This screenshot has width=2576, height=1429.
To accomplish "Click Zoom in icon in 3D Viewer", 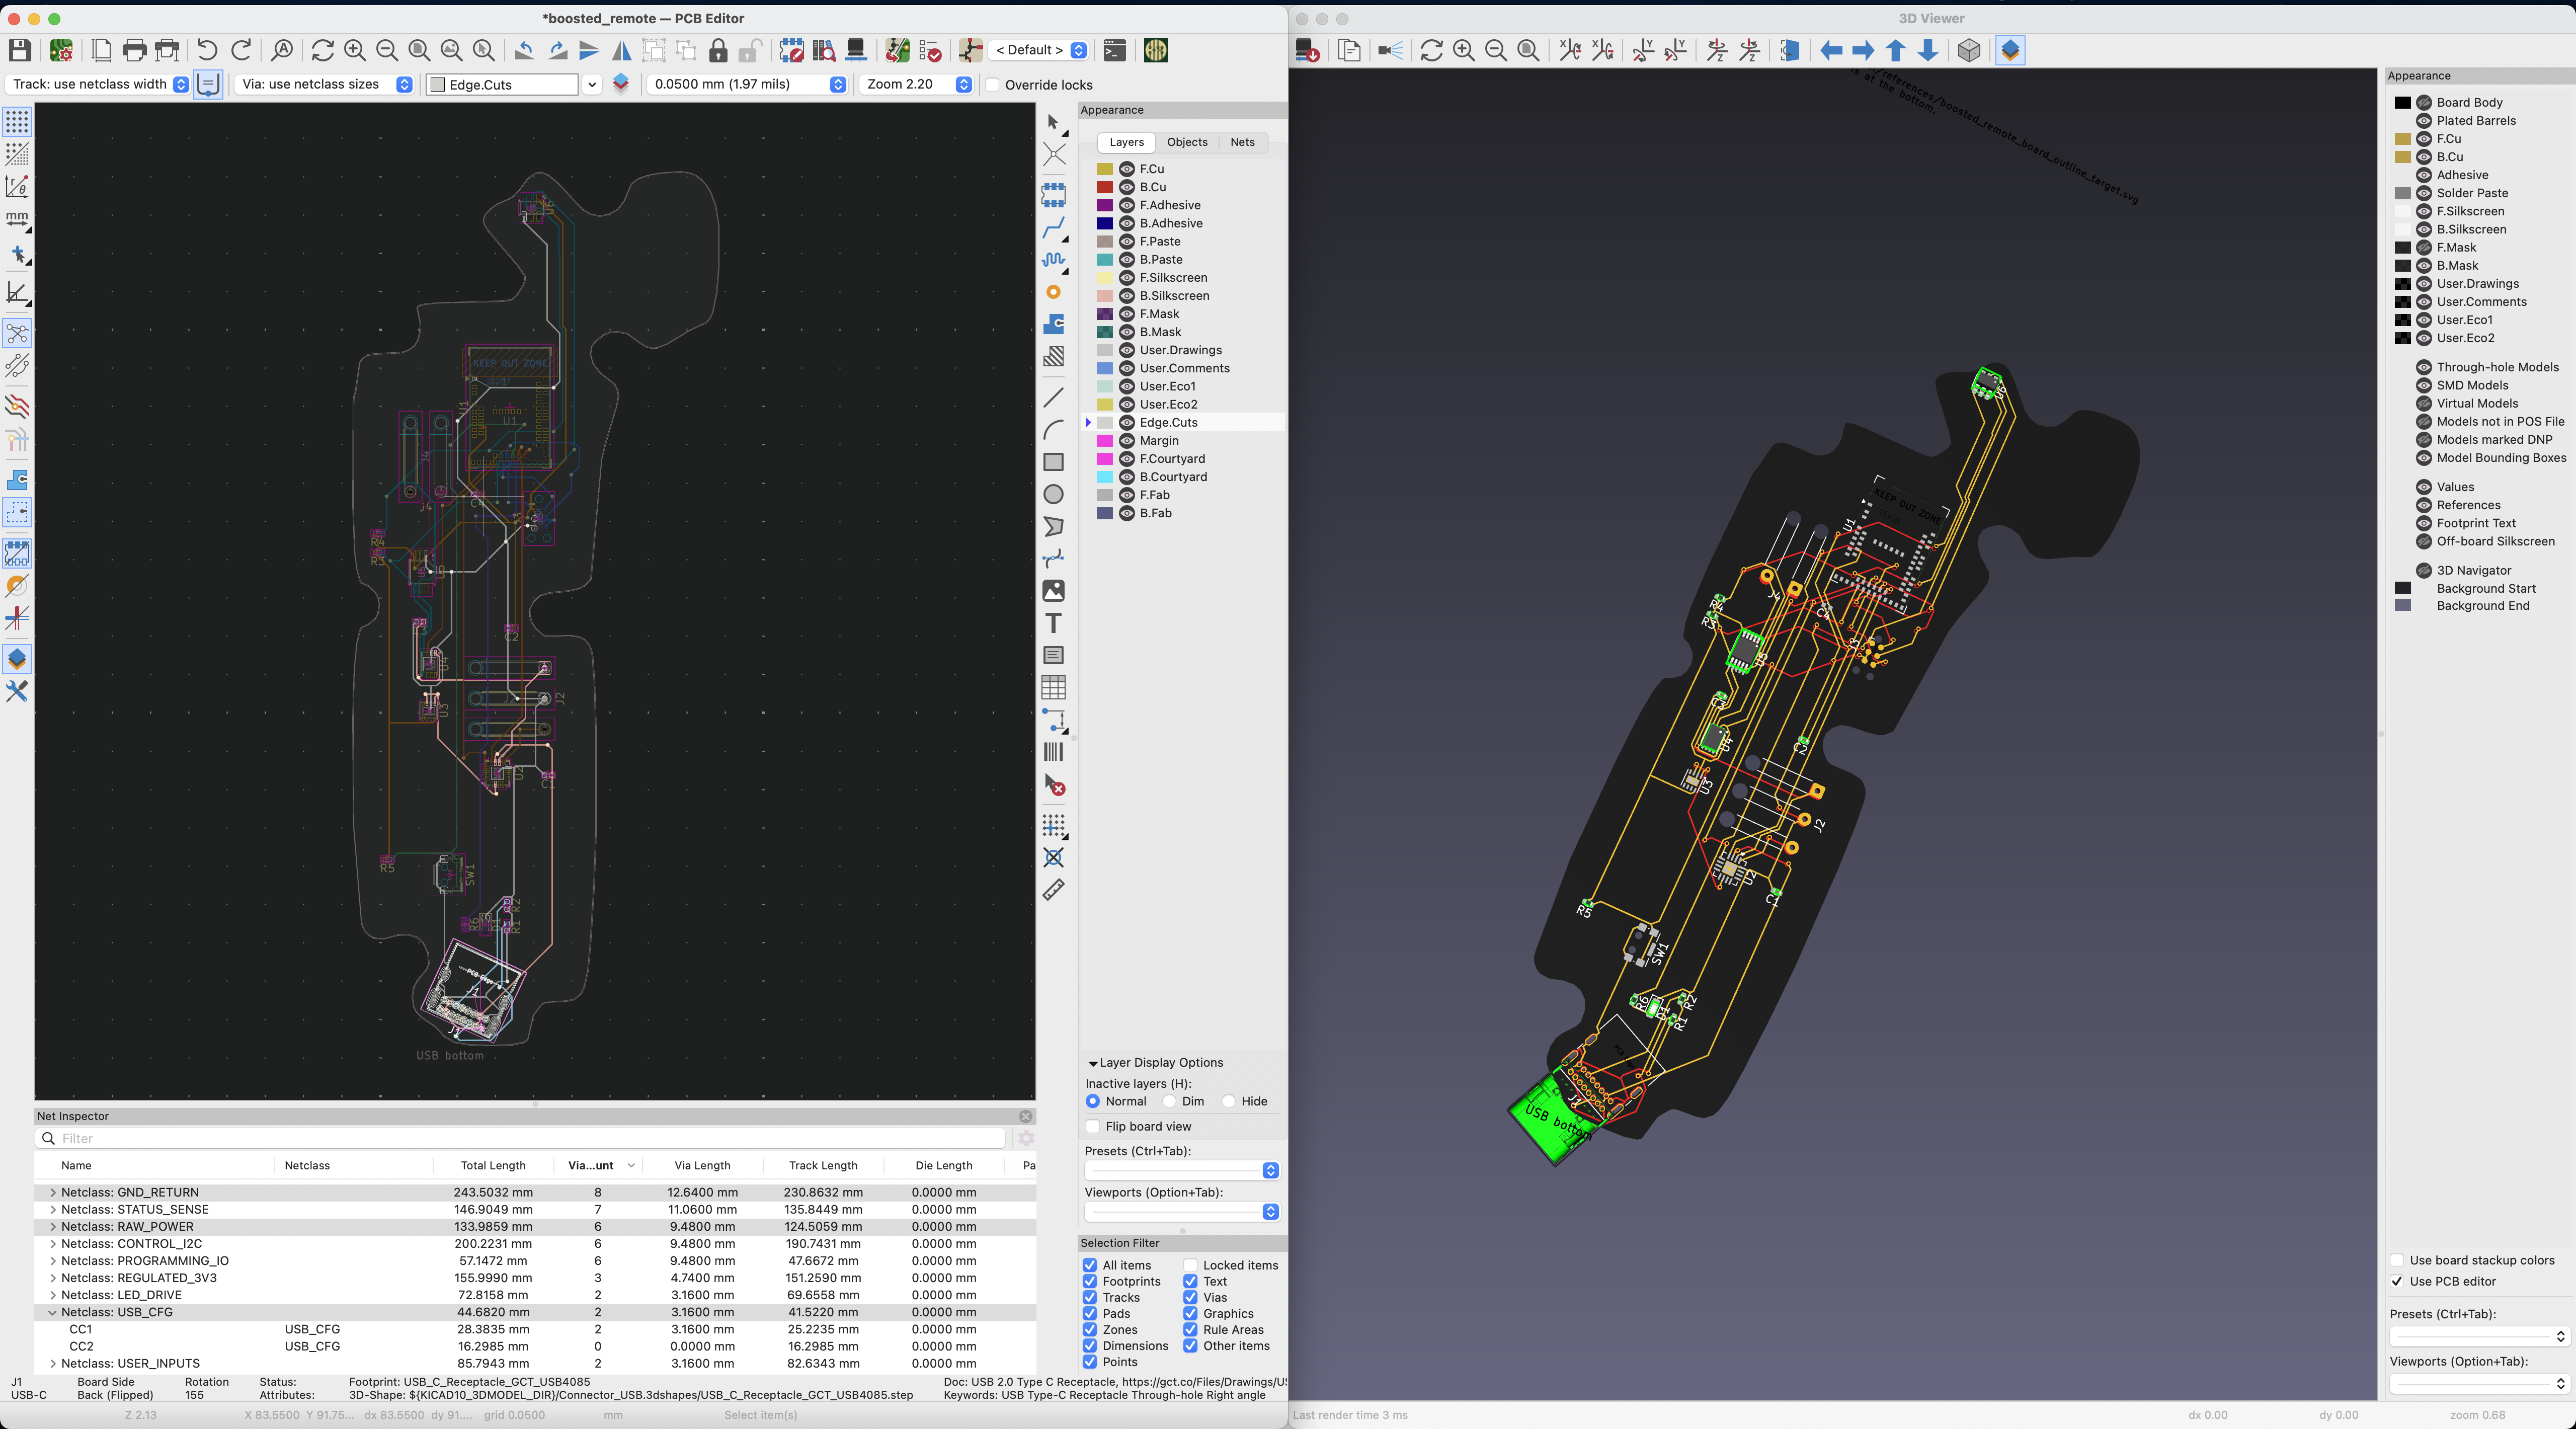I will point(1463,50).
